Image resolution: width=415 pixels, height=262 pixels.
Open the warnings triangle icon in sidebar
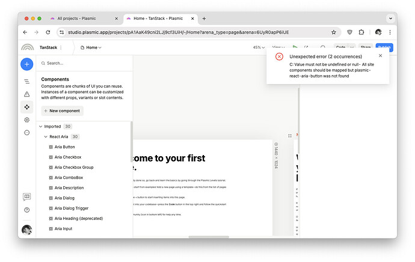point(26,94)
